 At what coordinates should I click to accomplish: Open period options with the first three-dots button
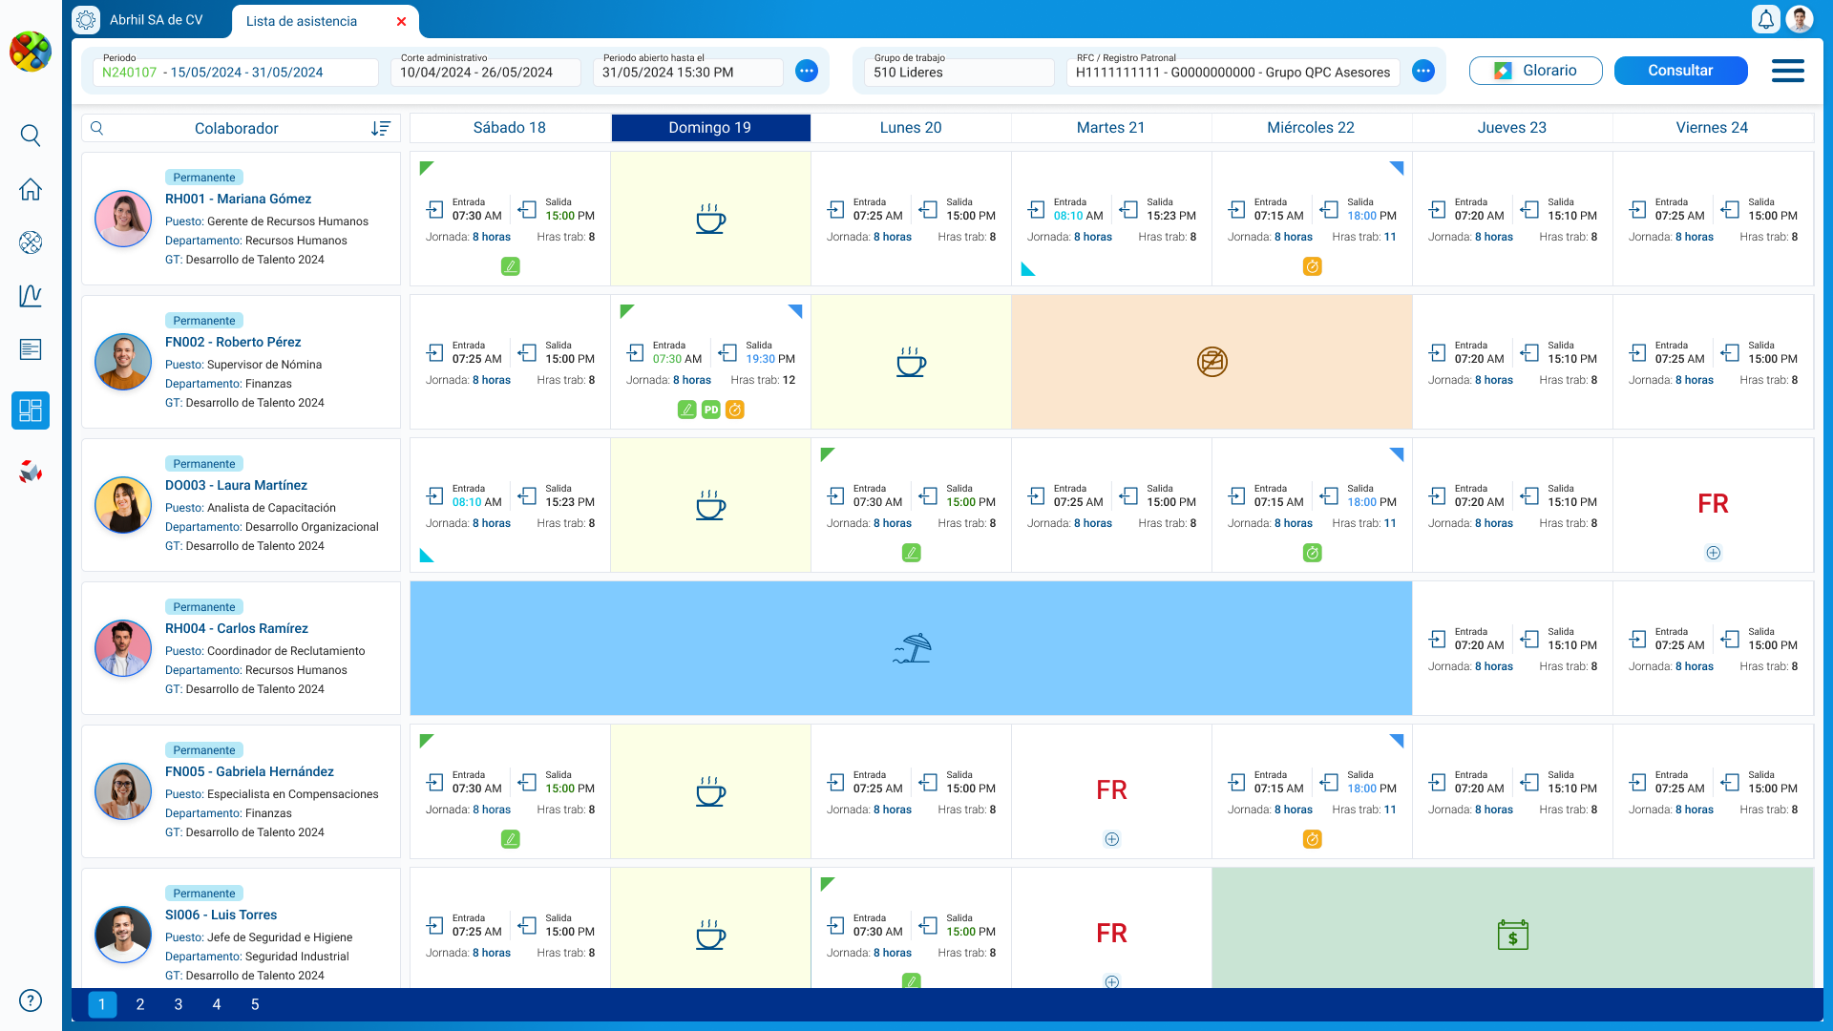pos(807,71)
